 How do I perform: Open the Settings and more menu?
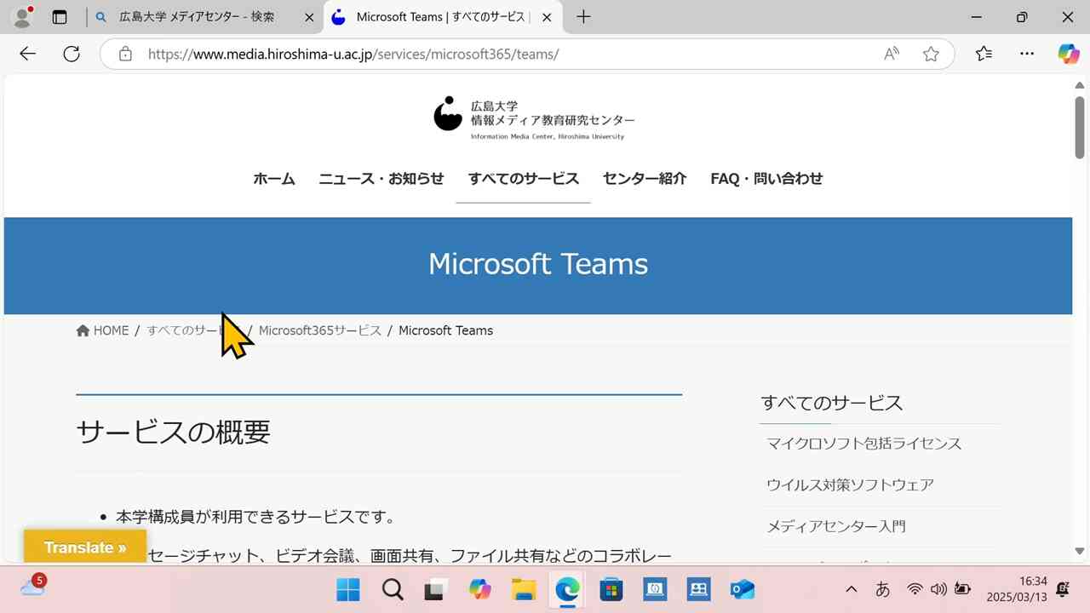coord(1027,54)
